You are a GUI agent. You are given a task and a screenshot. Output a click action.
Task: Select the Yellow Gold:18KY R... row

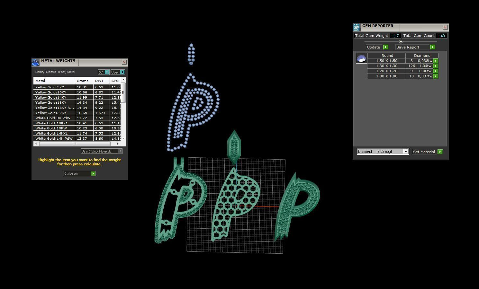click(x=77, y=108)
